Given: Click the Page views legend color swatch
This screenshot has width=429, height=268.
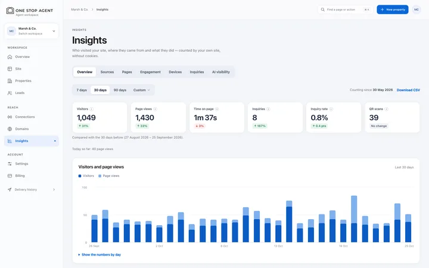Looking at the screenshot, I should coord(100,176).
